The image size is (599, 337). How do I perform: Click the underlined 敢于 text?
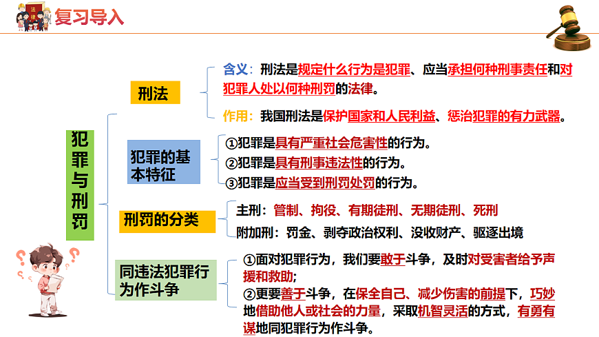[x=392, y=259]
